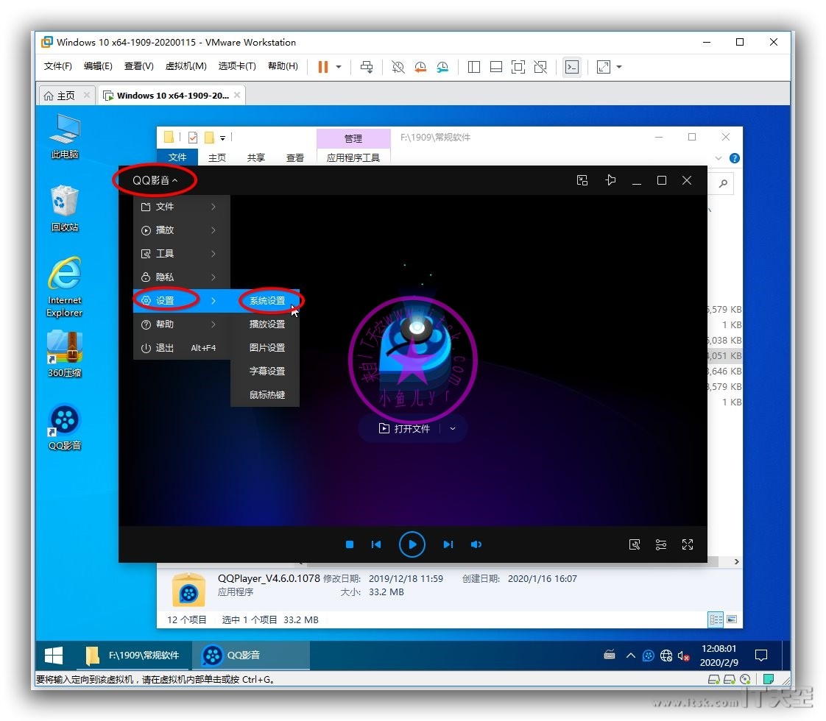The image size is (826, 721).
Task: Open 系统设置 from the settings submenu
Action: [266, 300]
